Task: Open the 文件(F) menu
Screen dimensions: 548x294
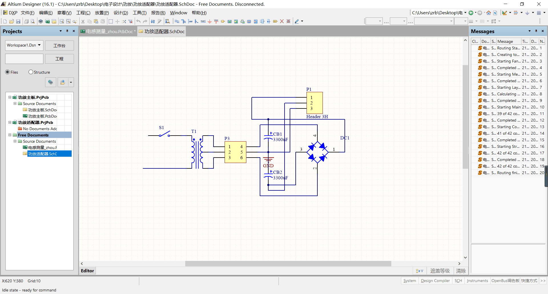Action: [28, 13]
